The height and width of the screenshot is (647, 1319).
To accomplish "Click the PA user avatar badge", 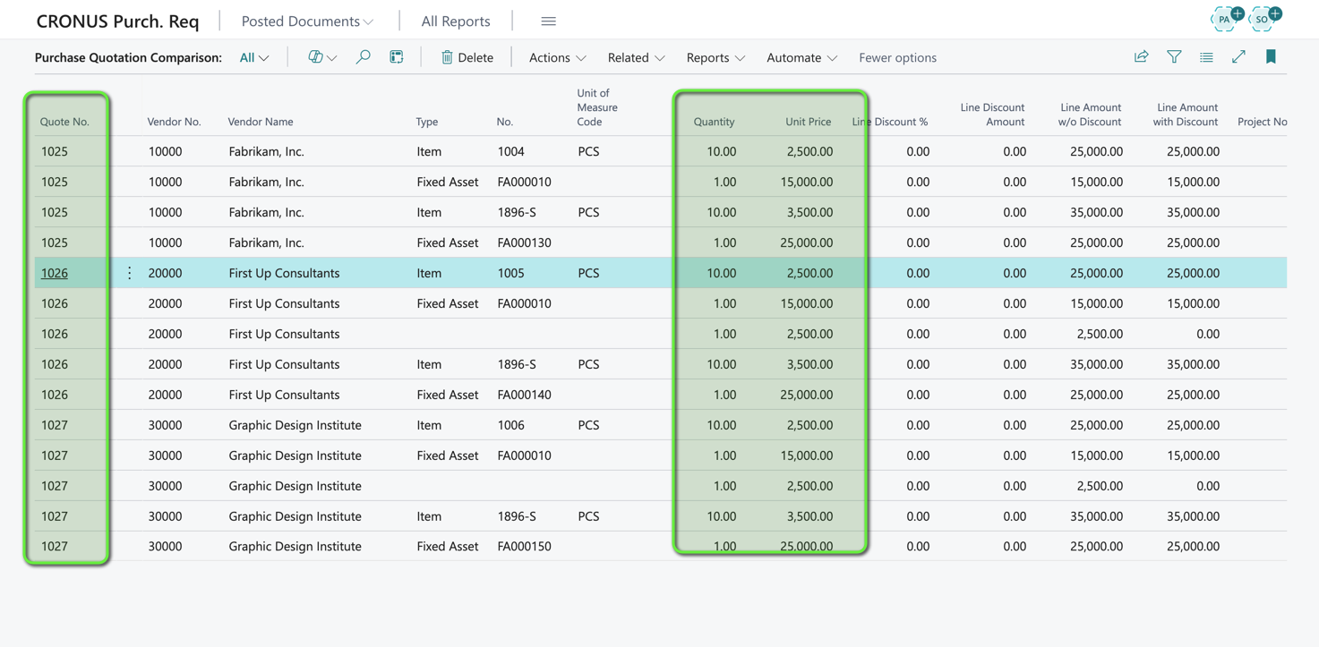I will click(x=1225, y=19).
